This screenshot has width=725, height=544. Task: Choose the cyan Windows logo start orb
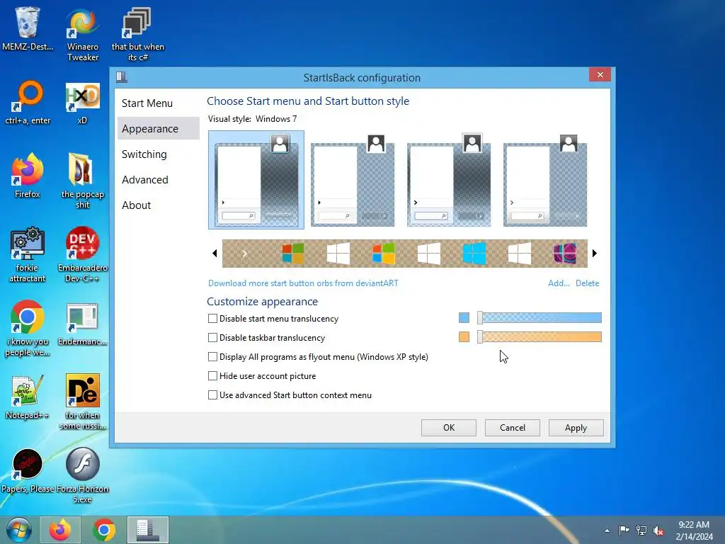(x=474, y=254)
